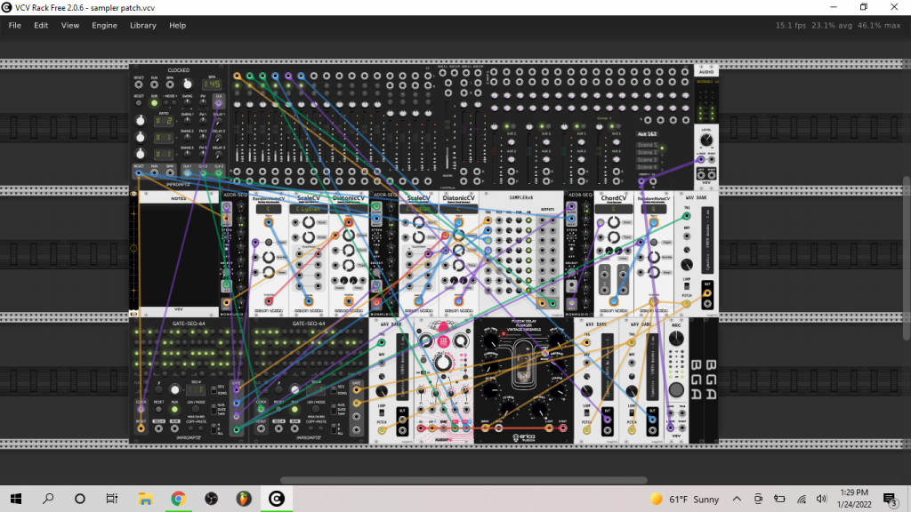This screenshot has height=512, width=911.
Task: Open Task View from the taskbar
Action: [111, 499]
